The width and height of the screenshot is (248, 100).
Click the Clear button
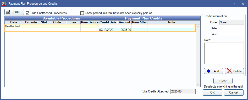click(x=223, y=81)
